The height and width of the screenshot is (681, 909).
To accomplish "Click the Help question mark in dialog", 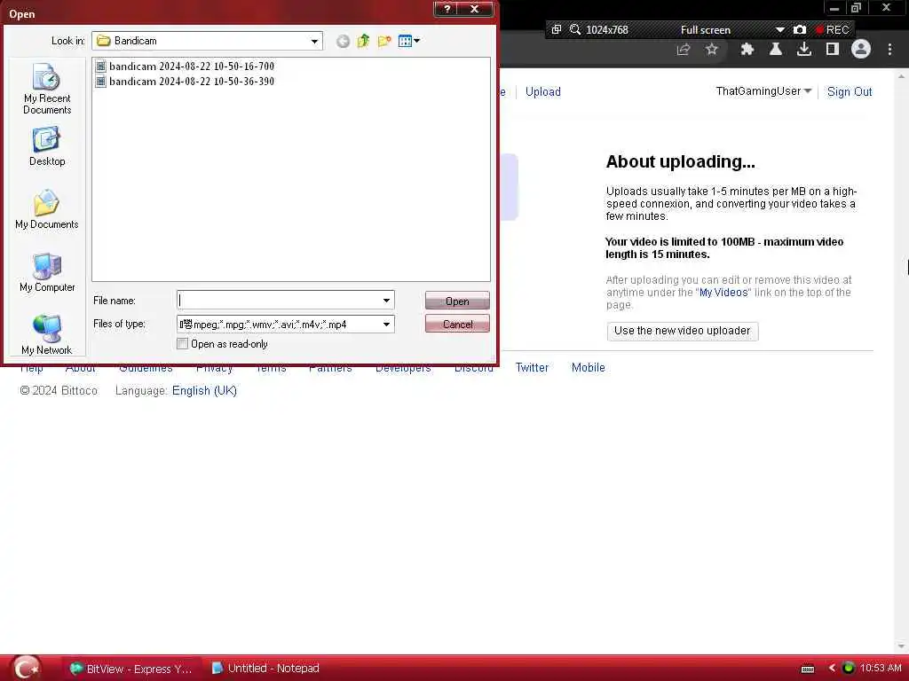I will [x=447, y=9].
